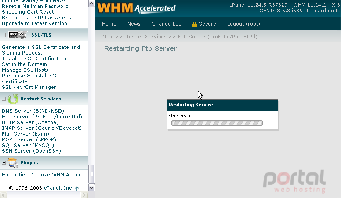Open Install a SSL Certificate and Setup the Domain
The width and height of the screenshot is (341, 198).
click(37, 62)
